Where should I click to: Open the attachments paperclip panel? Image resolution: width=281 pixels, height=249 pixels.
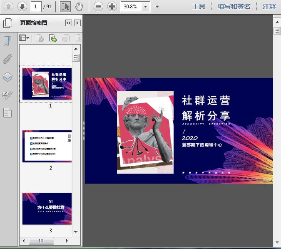[x=7, y=59]
